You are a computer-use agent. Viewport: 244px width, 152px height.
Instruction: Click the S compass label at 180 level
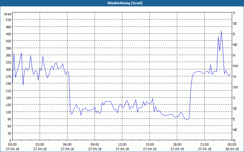[234, 98]
